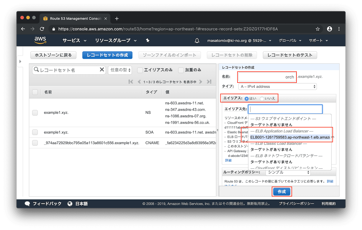Click the pin shortcut icon in AWS navbar
362x230 pixels.
[x=148, y=40]
